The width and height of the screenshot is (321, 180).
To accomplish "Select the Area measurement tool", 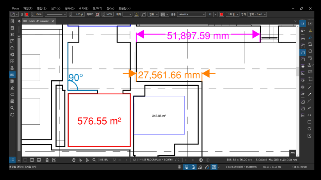I will coord(303,53).
